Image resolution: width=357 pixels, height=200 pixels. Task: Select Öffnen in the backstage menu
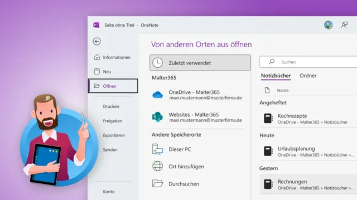click(113, 86)
